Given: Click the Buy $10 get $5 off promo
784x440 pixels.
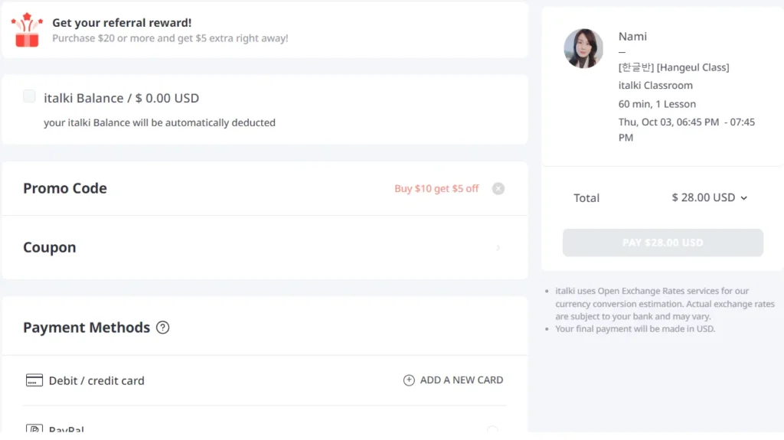Looking at the screenshot, I should (436, 188).
